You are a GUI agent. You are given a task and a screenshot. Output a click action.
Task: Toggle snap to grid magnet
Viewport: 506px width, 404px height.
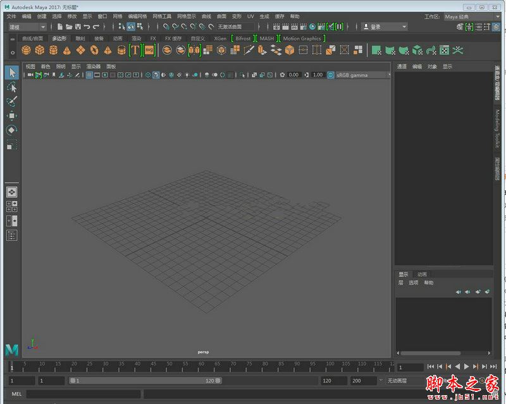pos(165,27)
